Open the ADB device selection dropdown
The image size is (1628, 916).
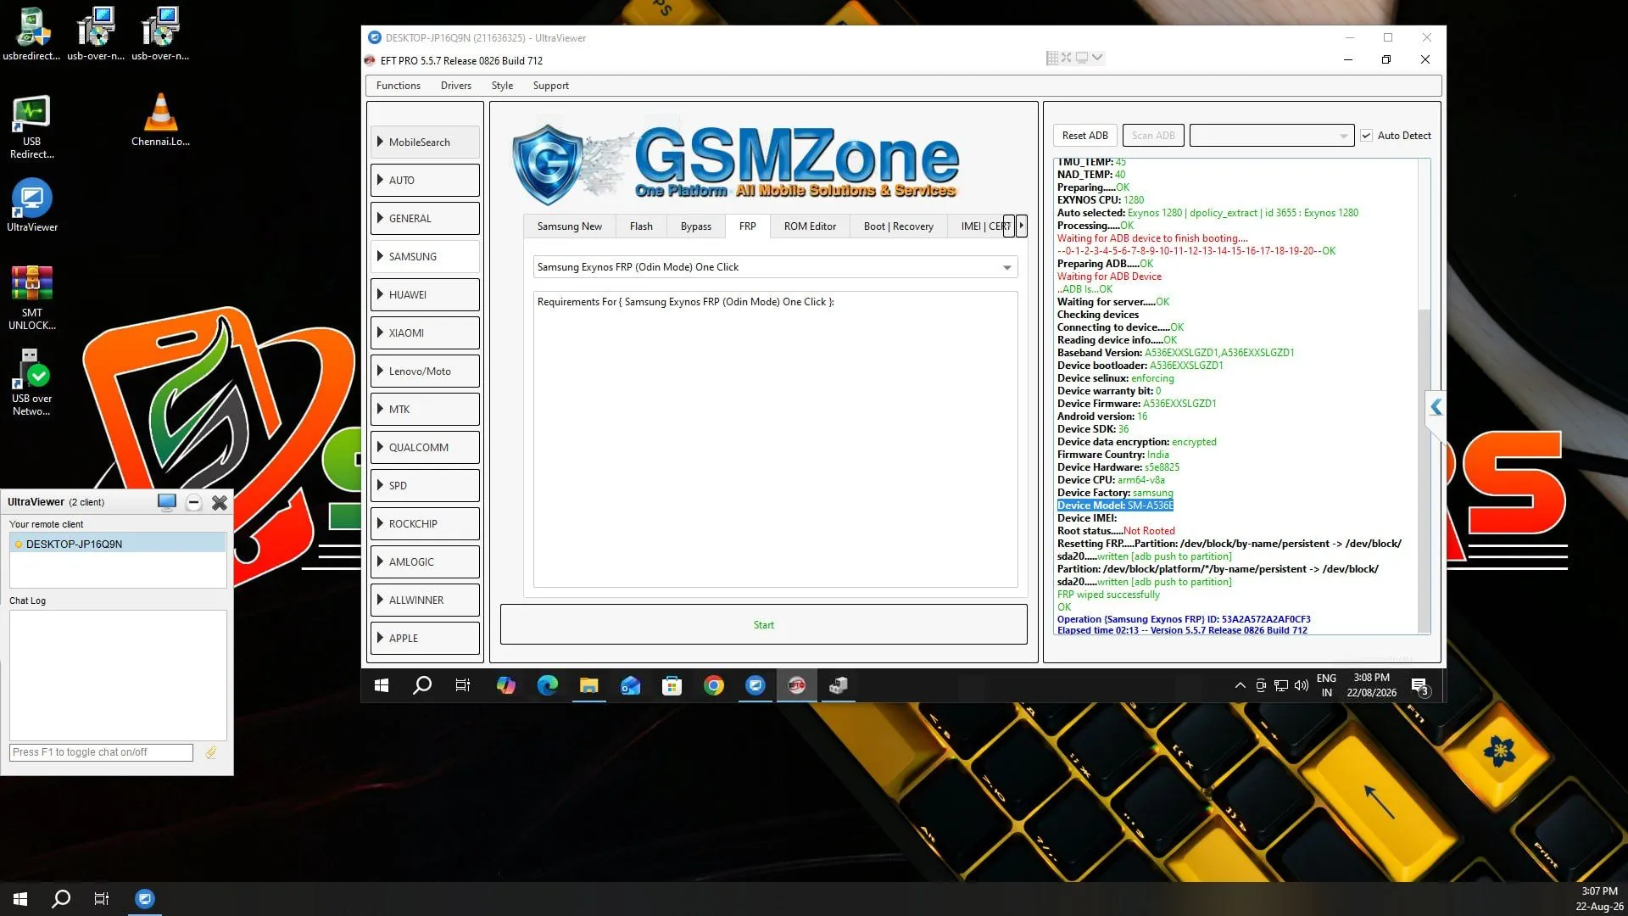coord(1271,136)
